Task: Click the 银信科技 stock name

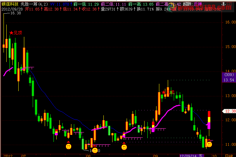Action: [x=10, y=4]
